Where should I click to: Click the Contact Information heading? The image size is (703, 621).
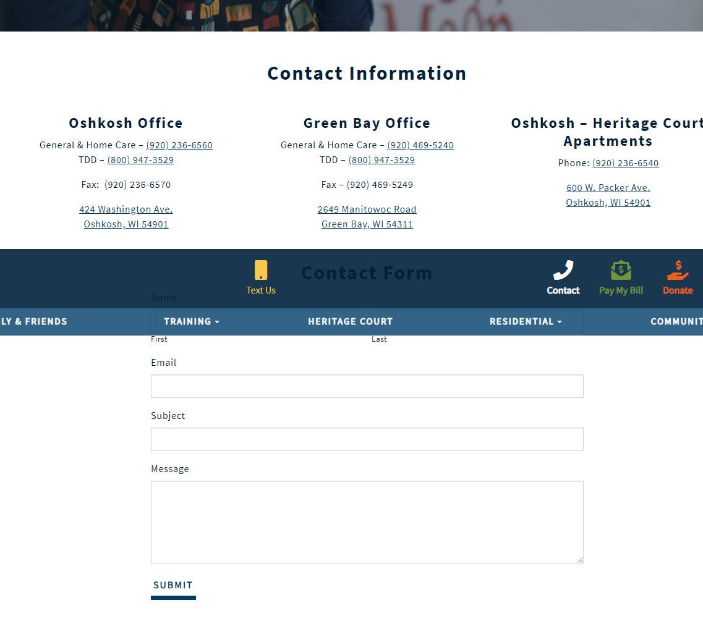[367, 74]
